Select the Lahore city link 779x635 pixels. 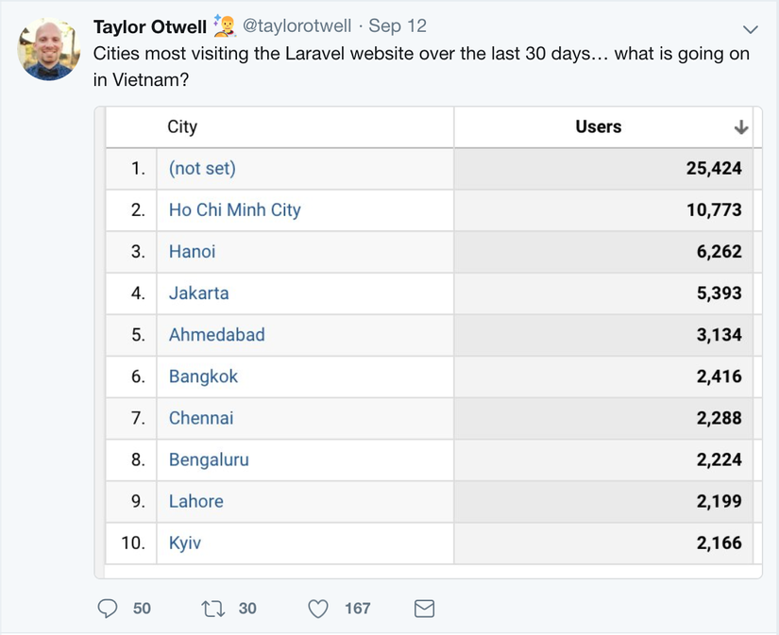click(x=195, y=501)
